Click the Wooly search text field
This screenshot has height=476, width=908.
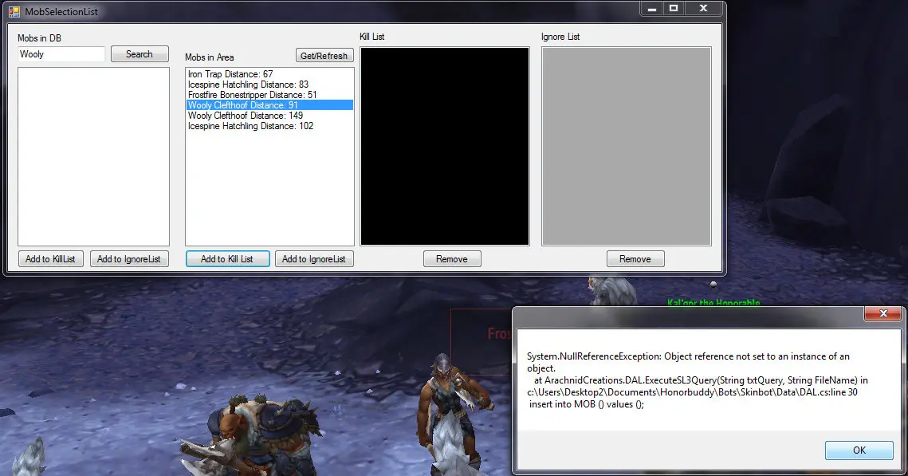pyautogui.click(x=61, y=54)
